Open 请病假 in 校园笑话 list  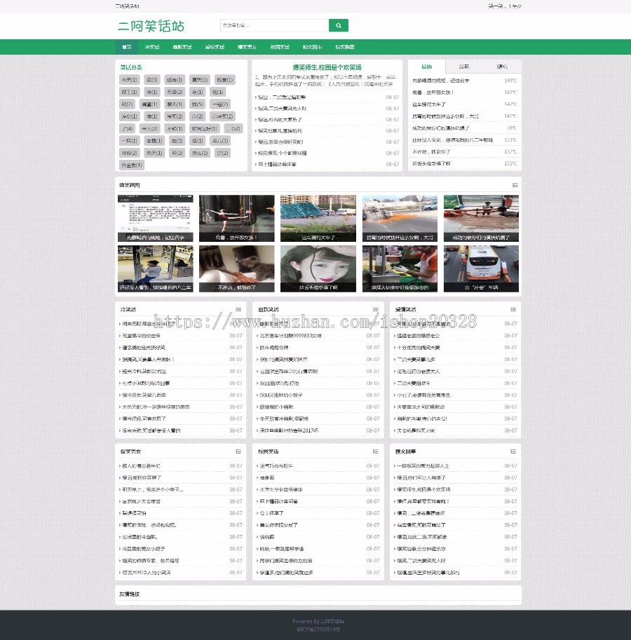pyautogui.click(x=267, y=537)
